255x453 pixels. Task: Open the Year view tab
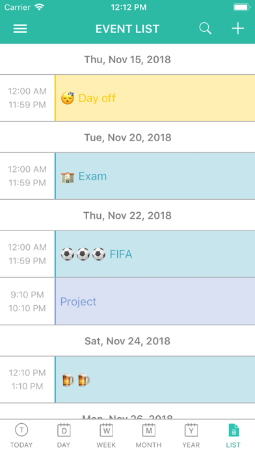pyautogui.click(x=191, y=435)
